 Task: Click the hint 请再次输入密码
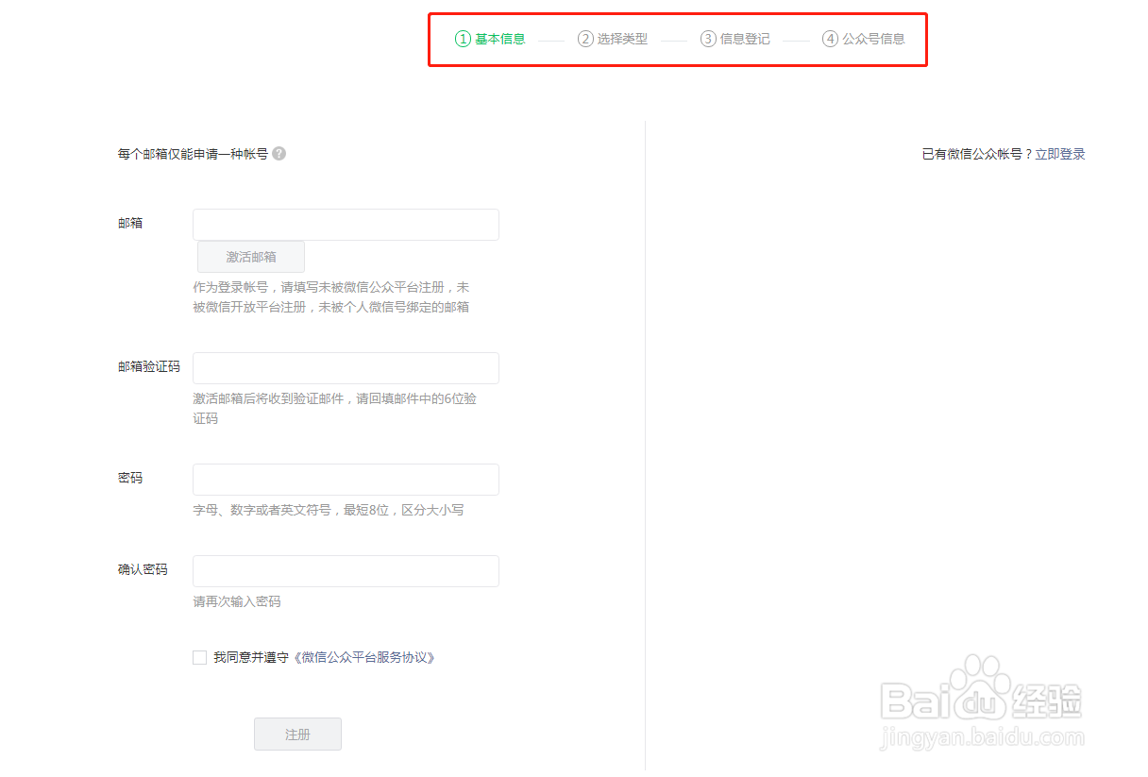[237, 601]
